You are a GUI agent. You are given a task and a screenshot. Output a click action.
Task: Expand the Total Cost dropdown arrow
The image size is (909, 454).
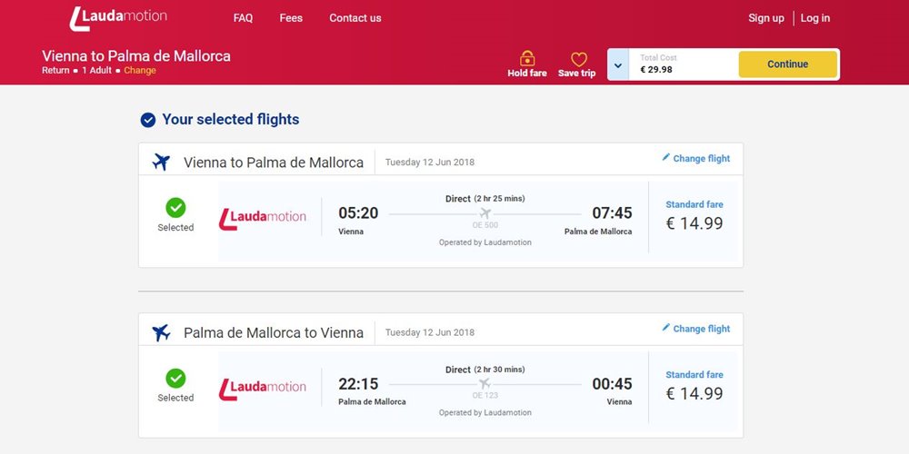[x=618, y=64]
